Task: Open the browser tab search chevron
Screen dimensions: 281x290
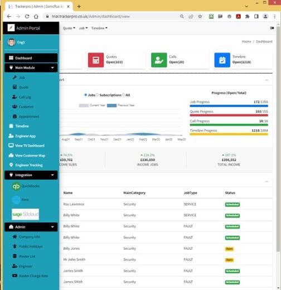Action: click(x=246, y=6)
